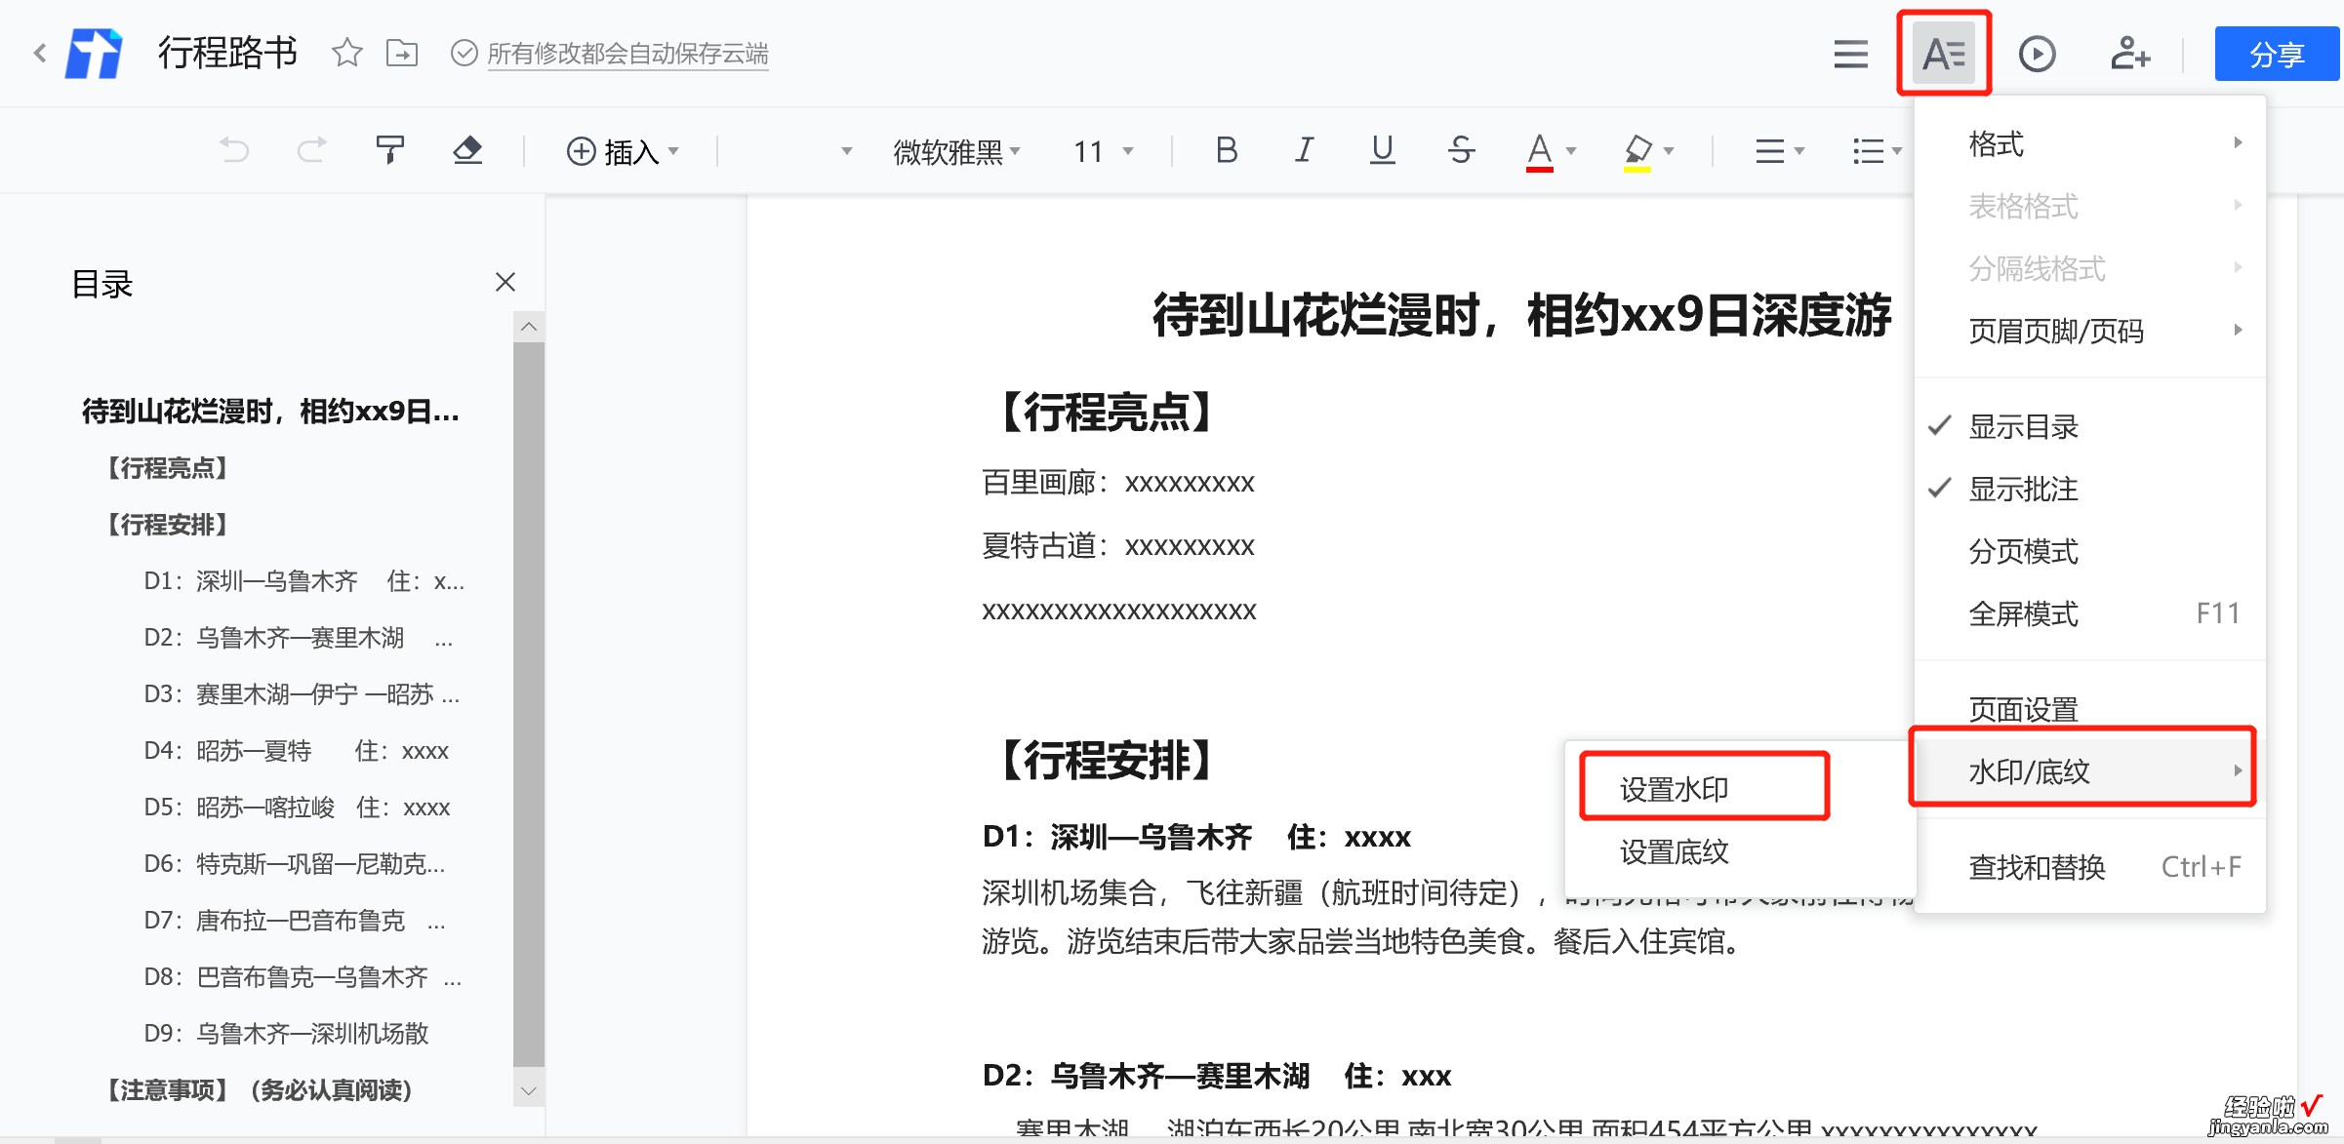Image resolution: width=2344 pixels, height=1144 pixels.
Task: Toggle 全屏模式 option
Action: pyautogui.click(x=2089, y=613)
